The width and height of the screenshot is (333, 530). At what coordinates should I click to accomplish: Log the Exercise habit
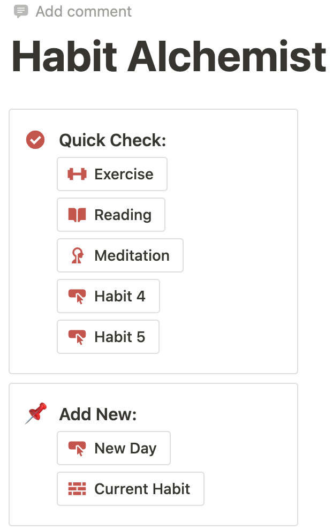pyautogui.click(x=112, y=174)
